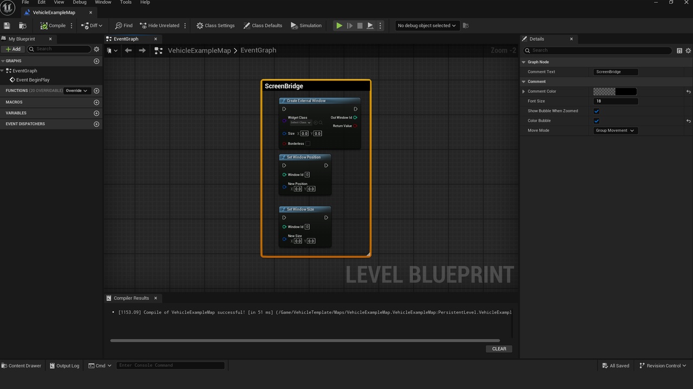Click the Add button in My Blueprint
The height and width of the screenshot is (389, 693).
coord(13,49)
